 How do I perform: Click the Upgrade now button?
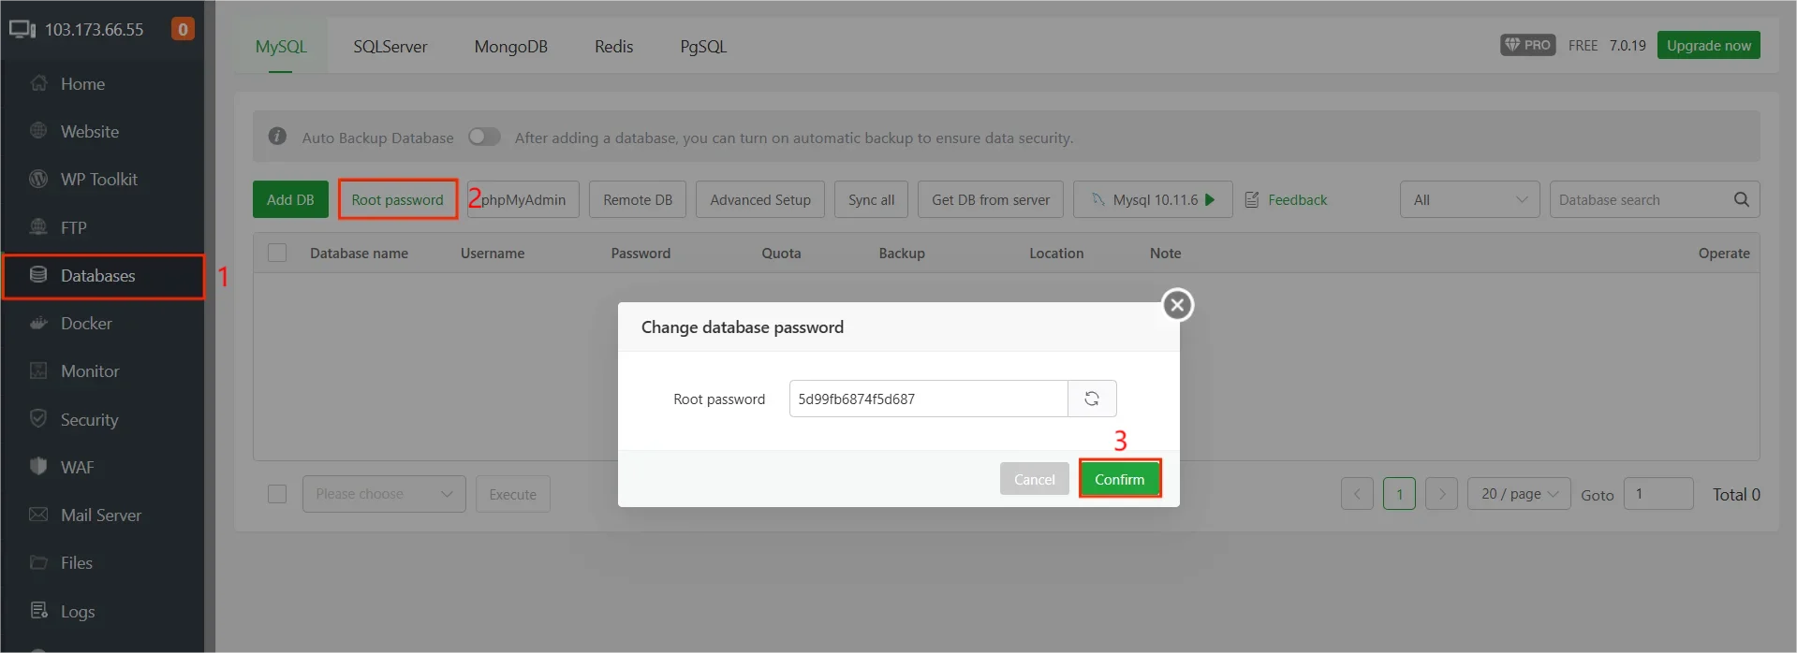click(1708, 45)
